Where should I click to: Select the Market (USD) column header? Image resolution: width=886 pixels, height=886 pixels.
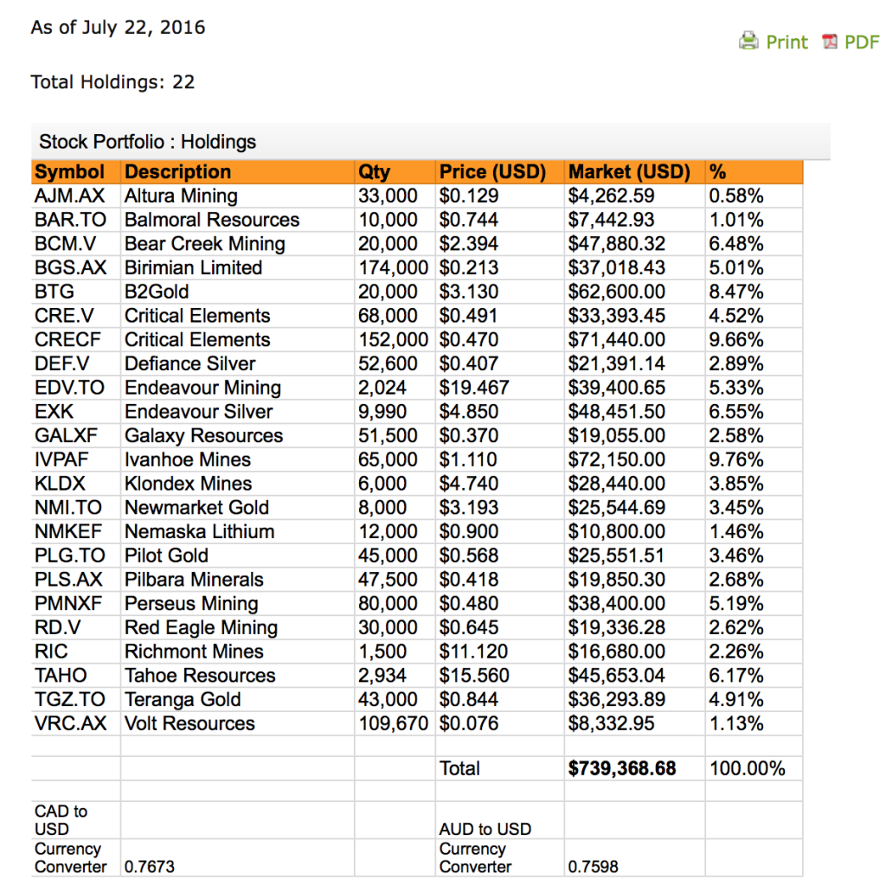pyautogui.click(x=629, y=171)
